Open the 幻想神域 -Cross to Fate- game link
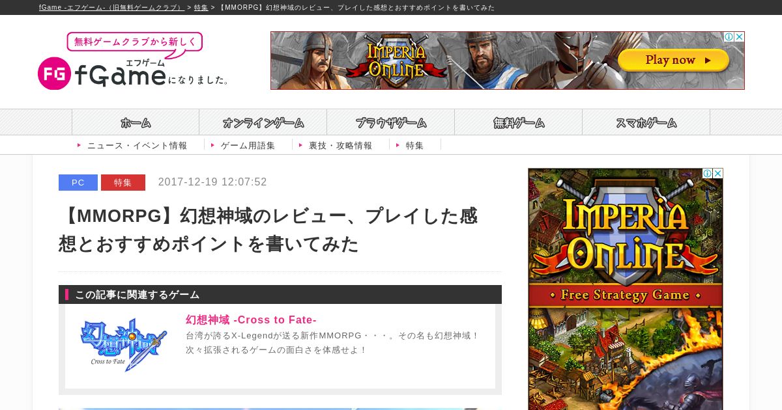Viewport: 782px width, 410px height. coord(251,320)
